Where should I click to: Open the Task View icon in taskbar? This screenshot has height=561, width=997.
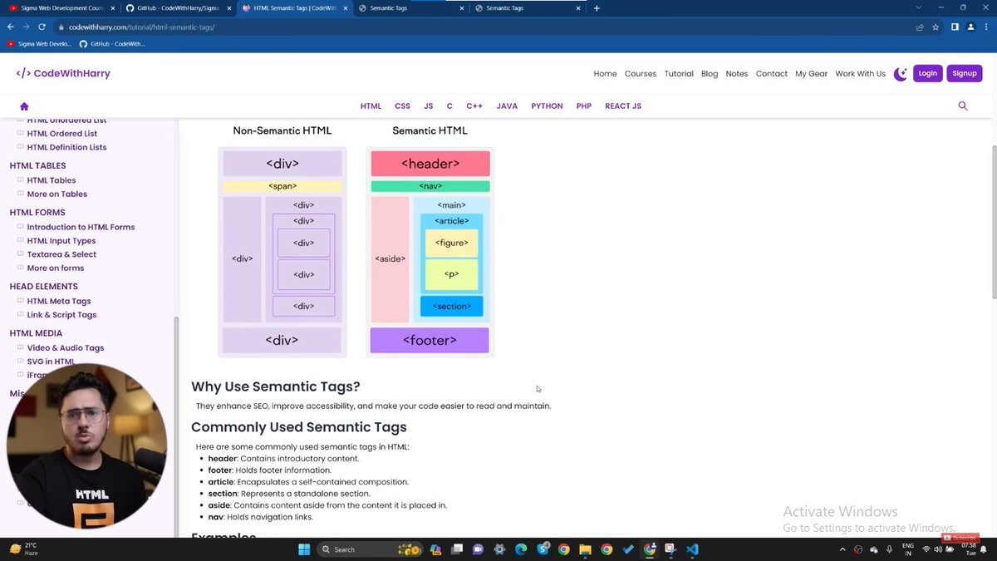pos(456,549)
